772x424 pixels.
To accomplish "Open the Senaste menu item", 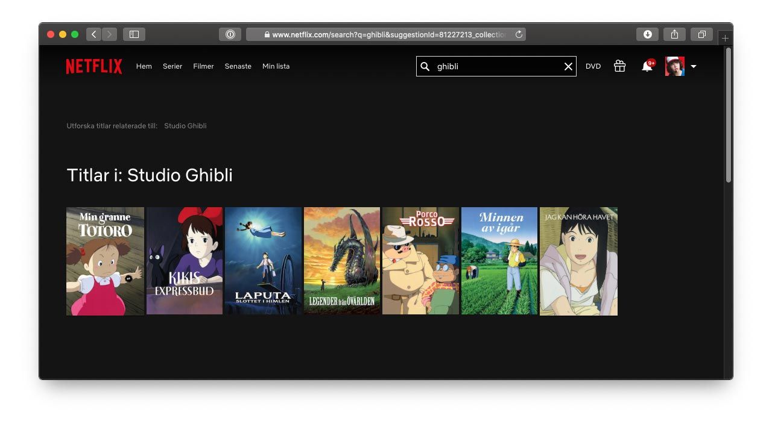I will [238, 66].
